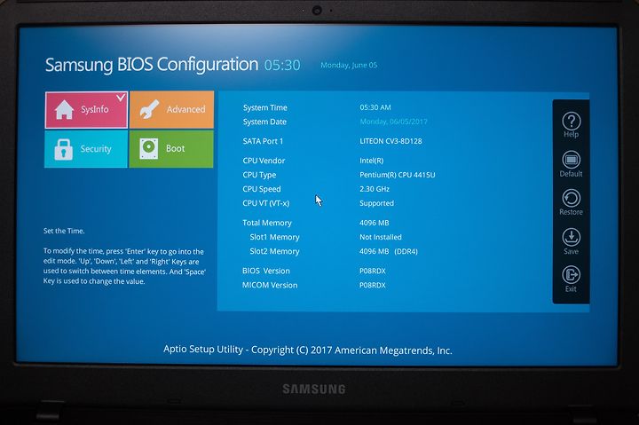Click the 2.30 GHz value
The image size is (639, 425).
375,189
